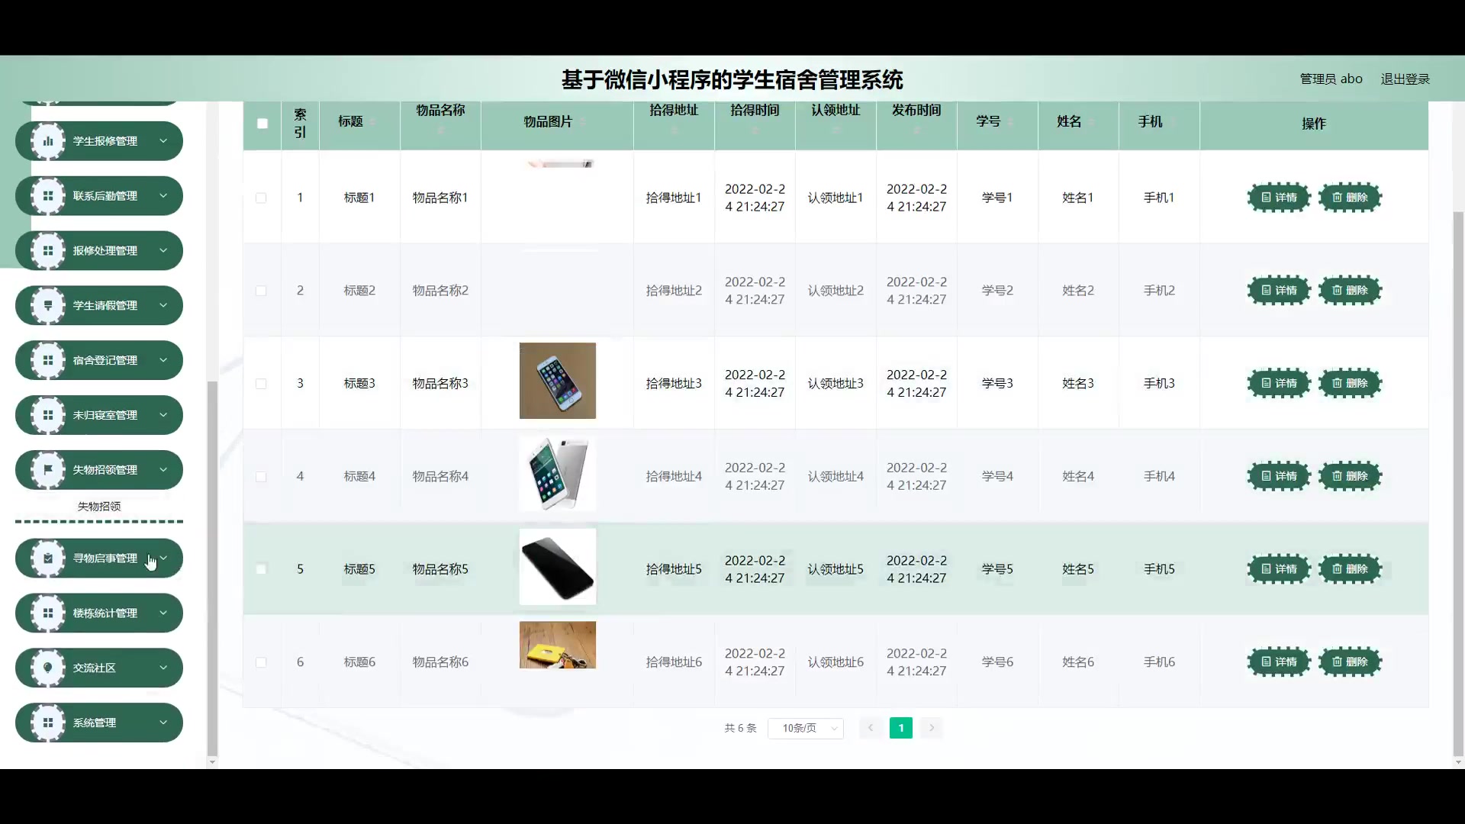The width and height of the screenshot is (1465, 824).
Task: Expand the 未归寝室管理 menu chevron
Action: (x=163, y=415)
